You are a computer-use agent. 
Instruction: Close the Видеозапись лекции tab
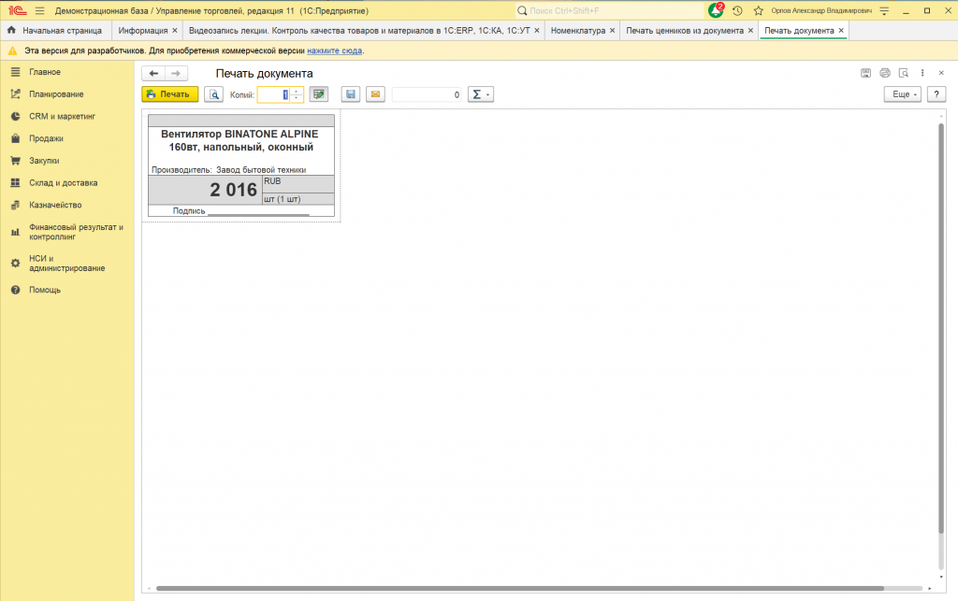tap(537, 31)
